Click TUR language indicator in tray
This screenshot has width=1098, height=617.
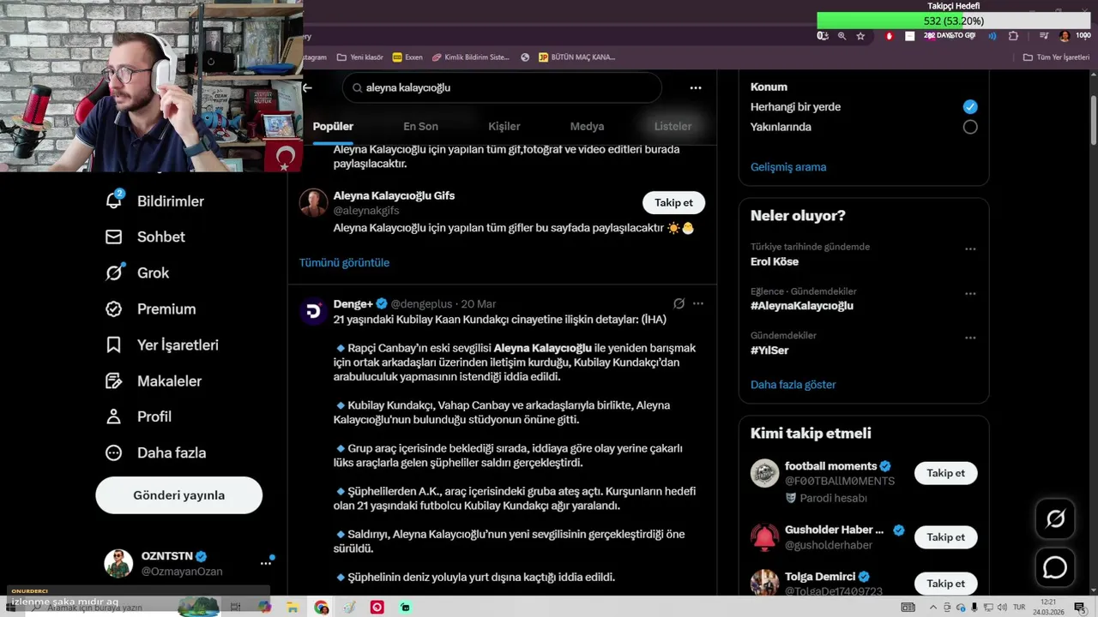[1017, 608]
